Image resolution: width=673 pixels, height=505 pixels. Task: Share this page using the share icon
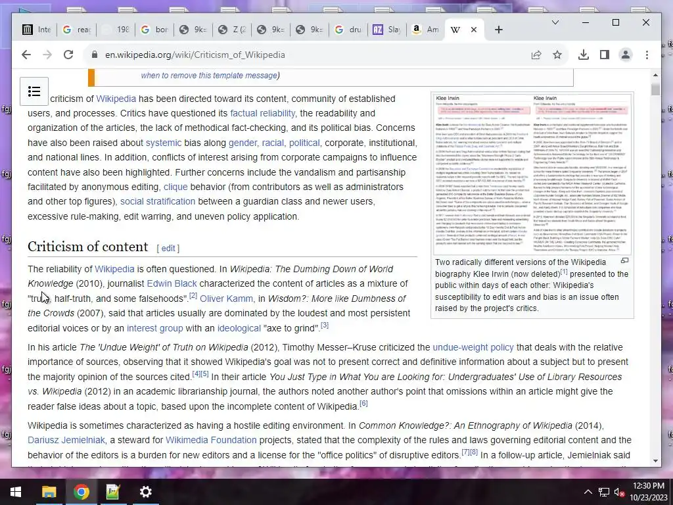tap(536, 55)
